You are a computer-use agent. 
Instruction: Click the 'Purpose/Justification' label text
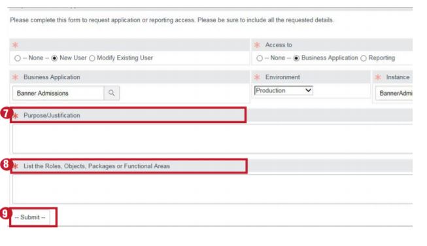[52, 115]
